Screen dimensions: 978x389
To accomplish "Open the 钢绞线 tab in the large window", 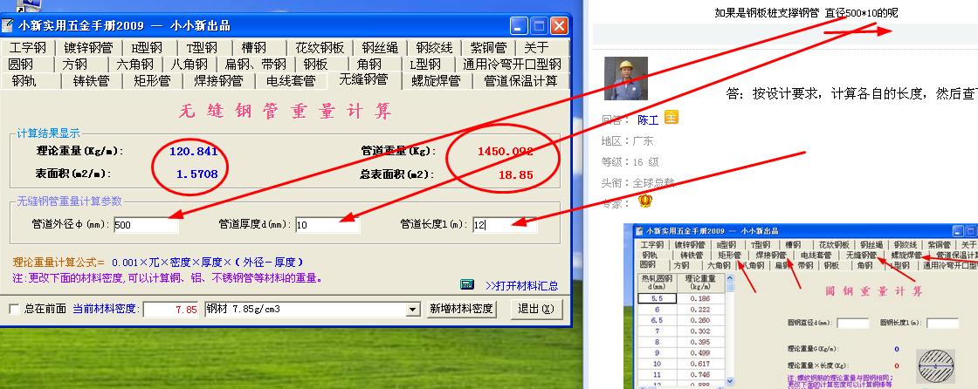I will [x=434, y=48].
